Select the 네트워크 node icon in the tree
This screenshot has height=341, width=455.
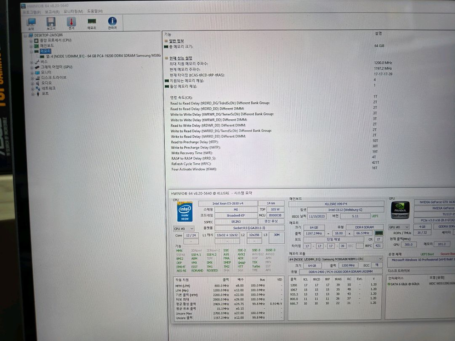click(x=45, y=88)
